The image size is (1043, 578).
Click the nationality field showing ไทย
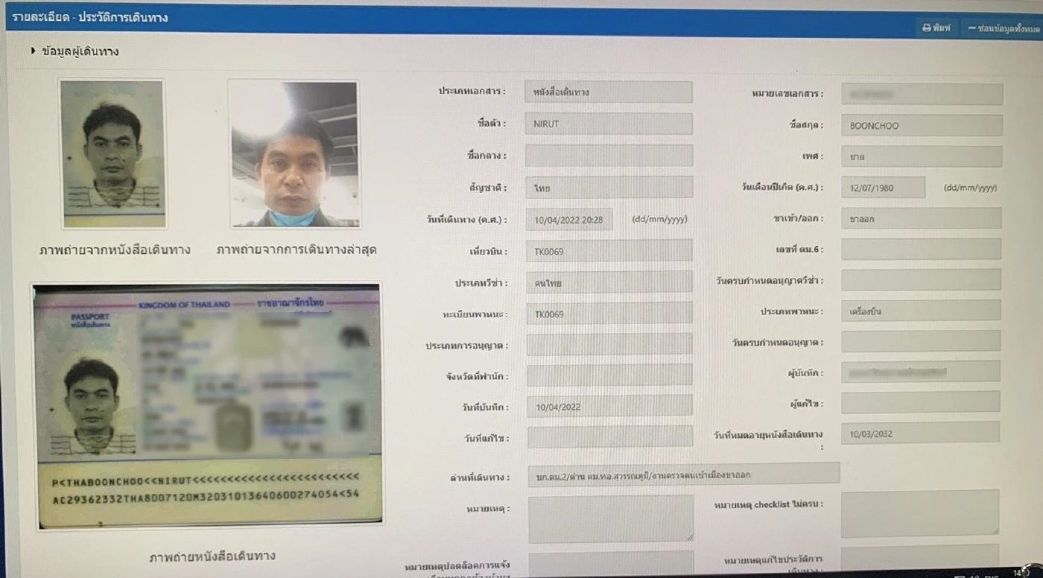tap(608, 188)
